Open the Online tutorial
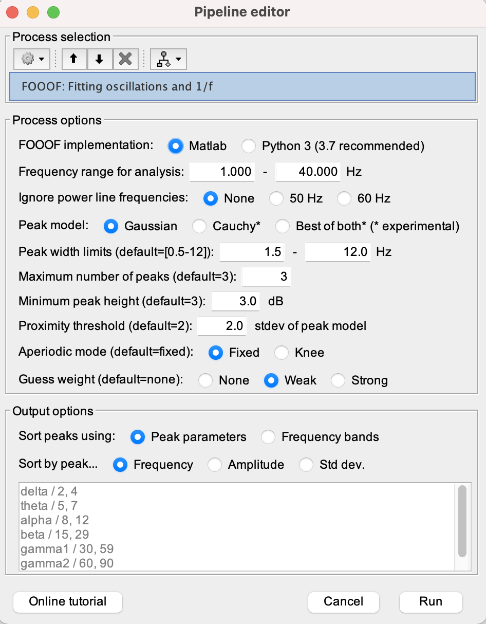This screenshot has height=624, width=486. click(68, 602)
